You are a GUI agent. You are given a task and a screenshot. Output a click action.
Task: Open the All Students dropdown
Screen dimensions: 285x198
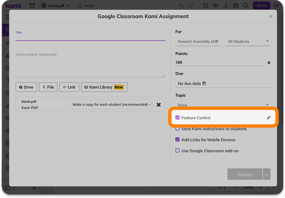pyautogui.click(x=248, y=42)
